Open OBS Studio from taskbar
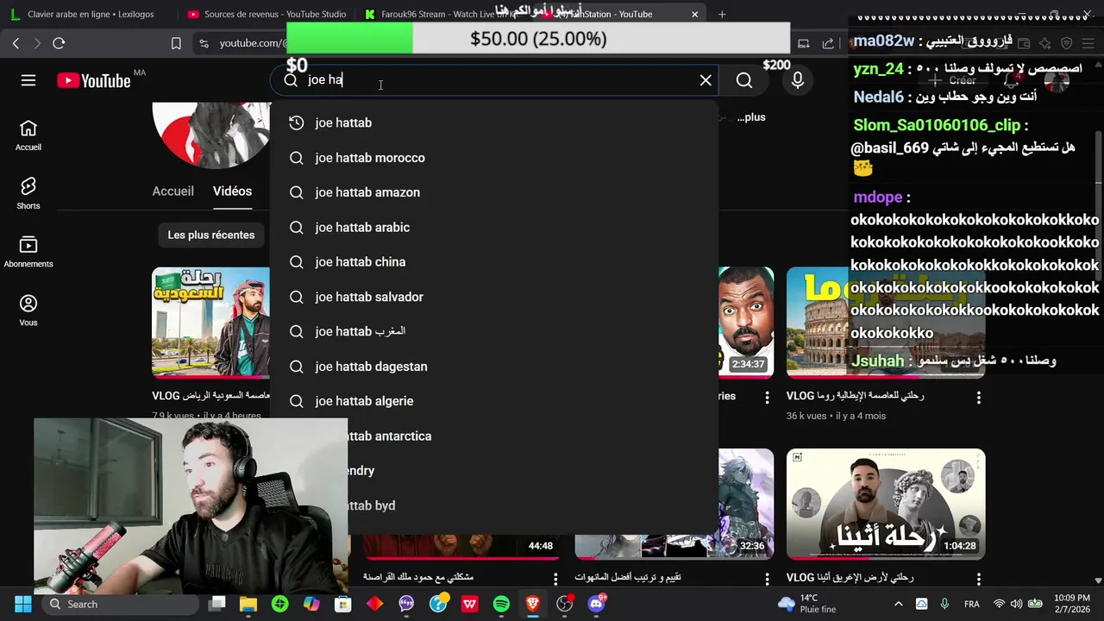 point(564,604)
